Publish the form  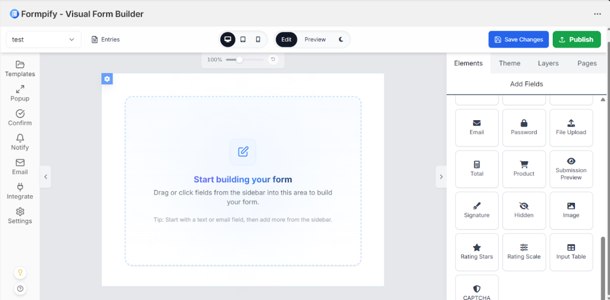pyautogui.click(x=576, y=40)
